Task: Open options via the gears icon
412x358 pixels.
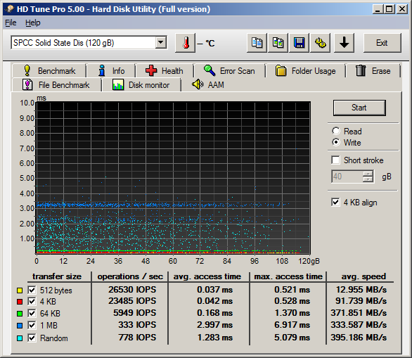Action: (x=321, y=43)
